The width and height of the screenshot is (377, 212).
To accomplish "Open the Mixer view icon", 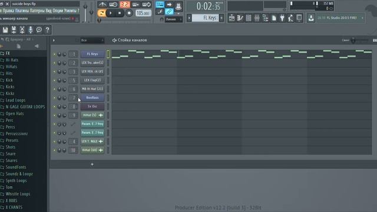I will point(257,18).
